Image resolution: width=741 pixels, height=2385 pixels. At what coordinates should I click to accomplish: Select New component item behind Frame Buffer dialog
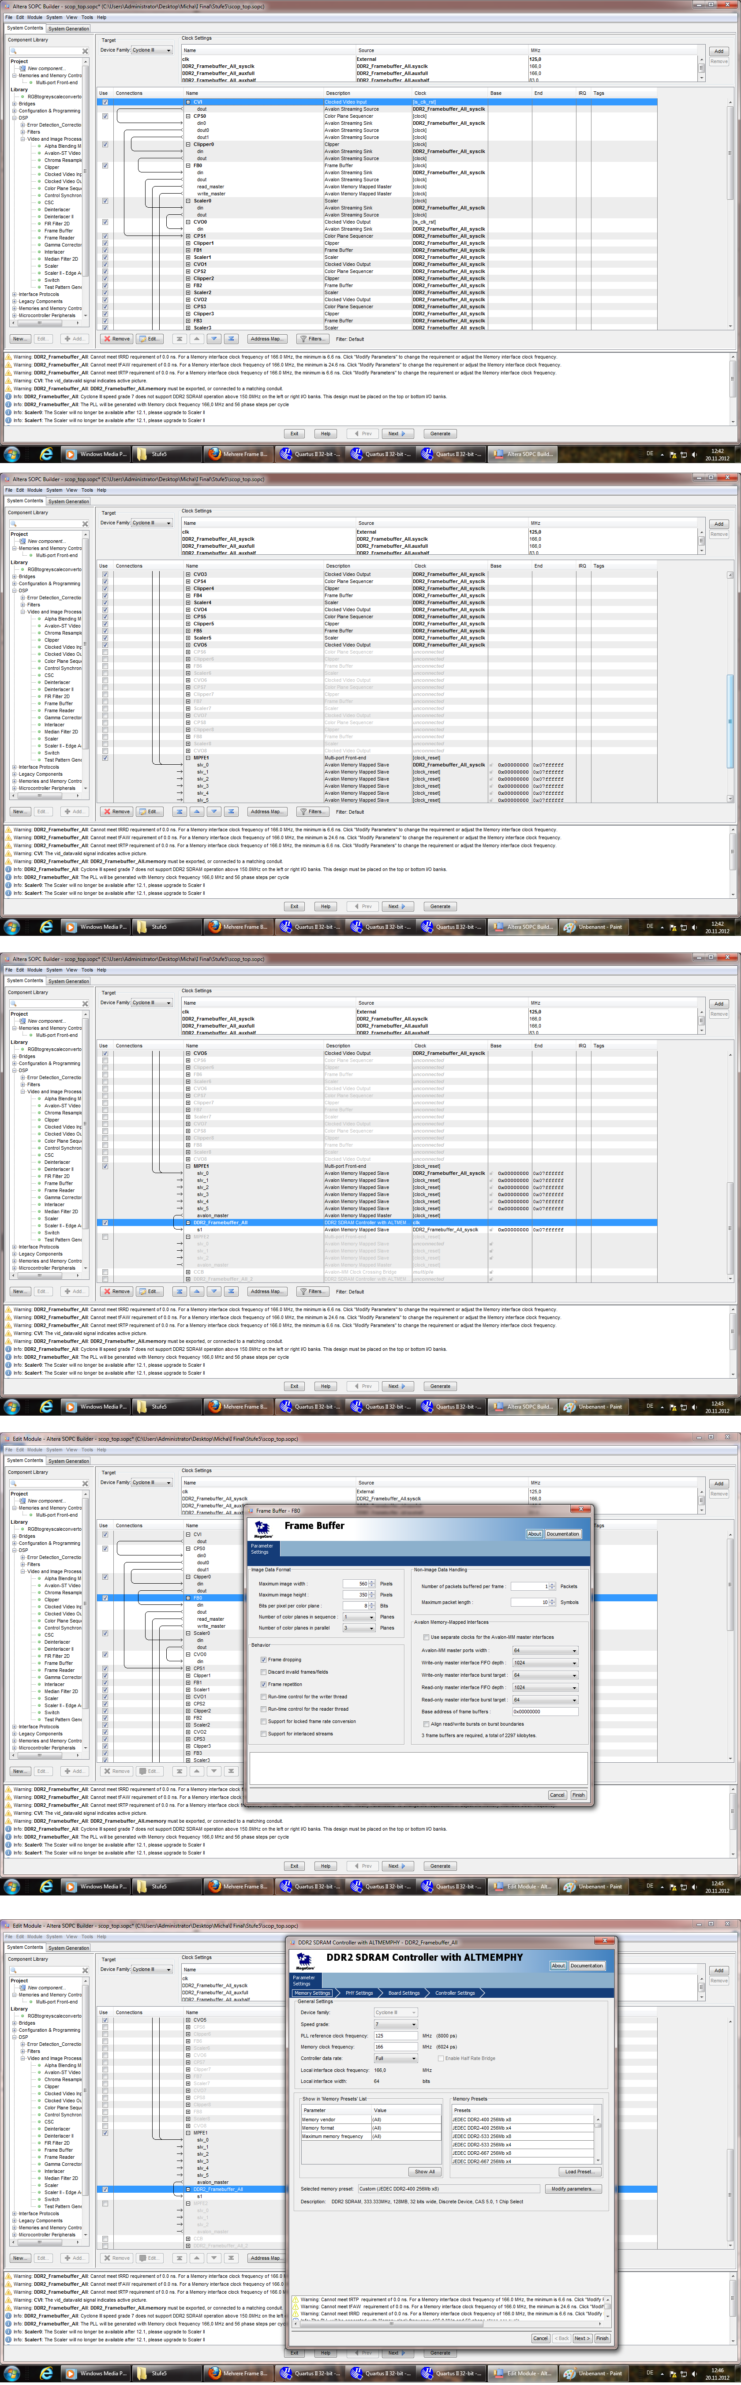tap(46, 1501)
